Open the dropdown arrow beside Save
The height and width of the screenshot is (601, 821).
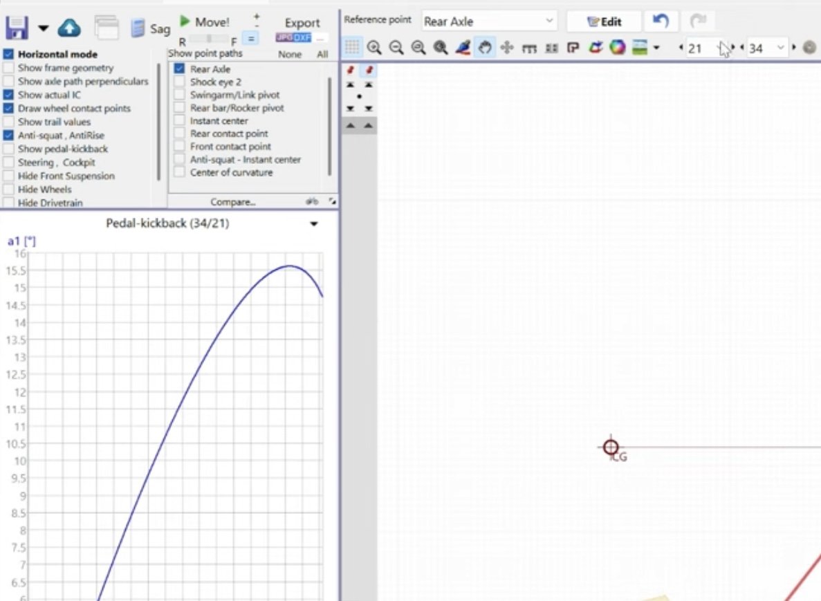(44, 28)
